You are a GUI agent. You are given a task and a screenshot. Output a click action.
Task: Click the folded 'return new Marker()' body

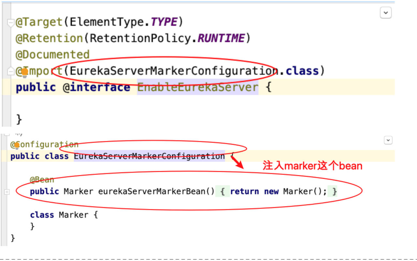point(278,192)
